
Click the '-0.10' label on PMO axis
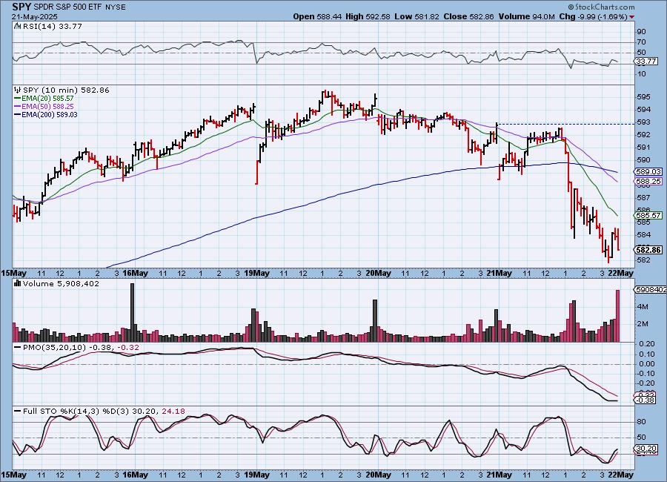(x=646, y=374)
